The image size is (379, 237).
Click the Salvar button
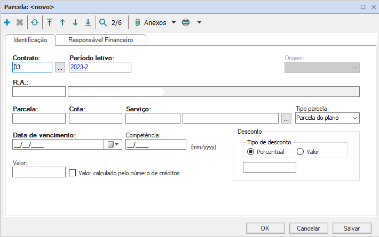point(351,228)
